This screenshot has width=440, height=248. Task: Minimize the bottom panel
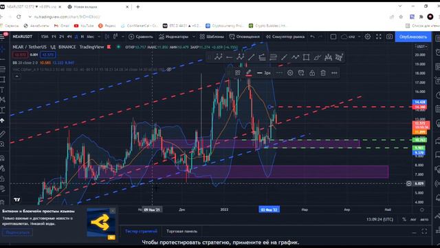(414, 232)
